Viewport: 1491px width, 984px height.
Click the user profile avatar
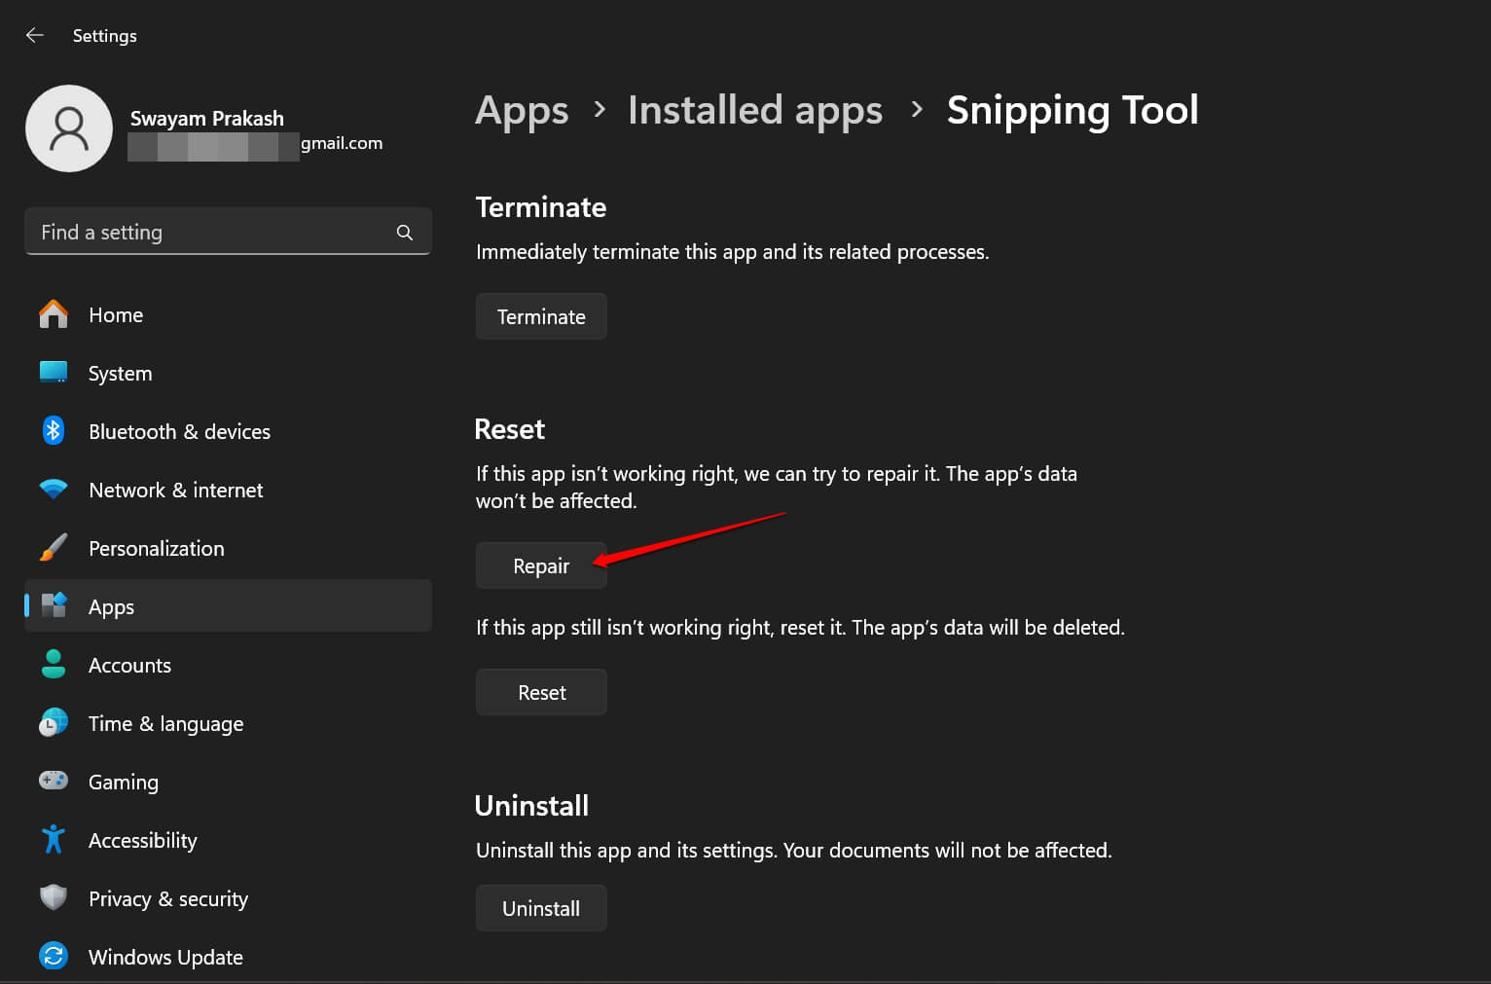(x=69, y=128)
